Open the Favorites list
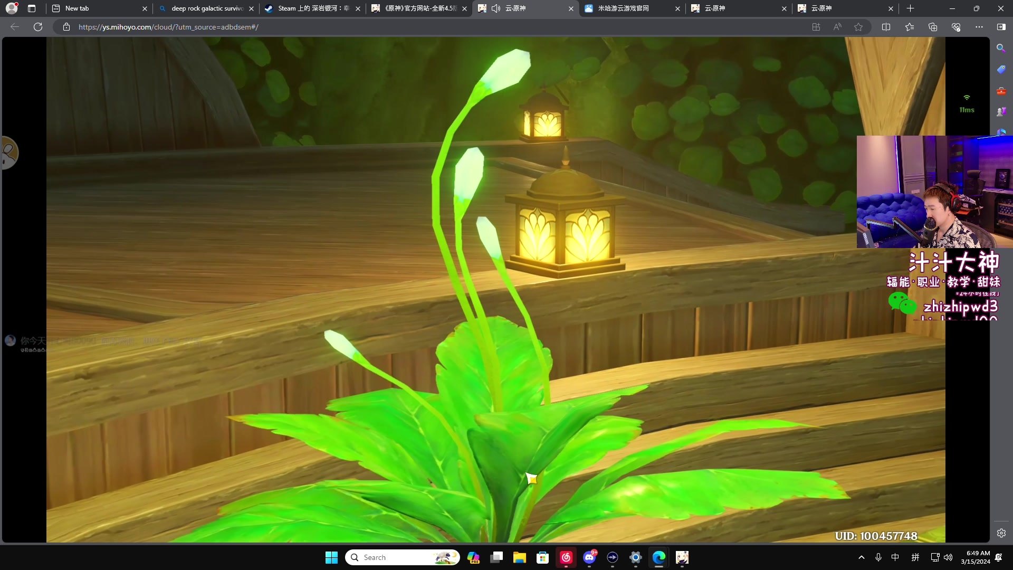1013x570 pixels. click(910, 27)
